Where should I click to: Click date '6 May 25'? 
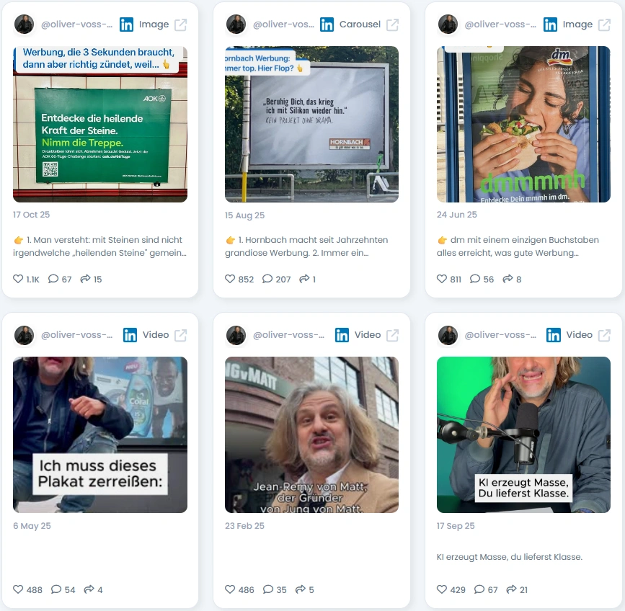point(32,526)
